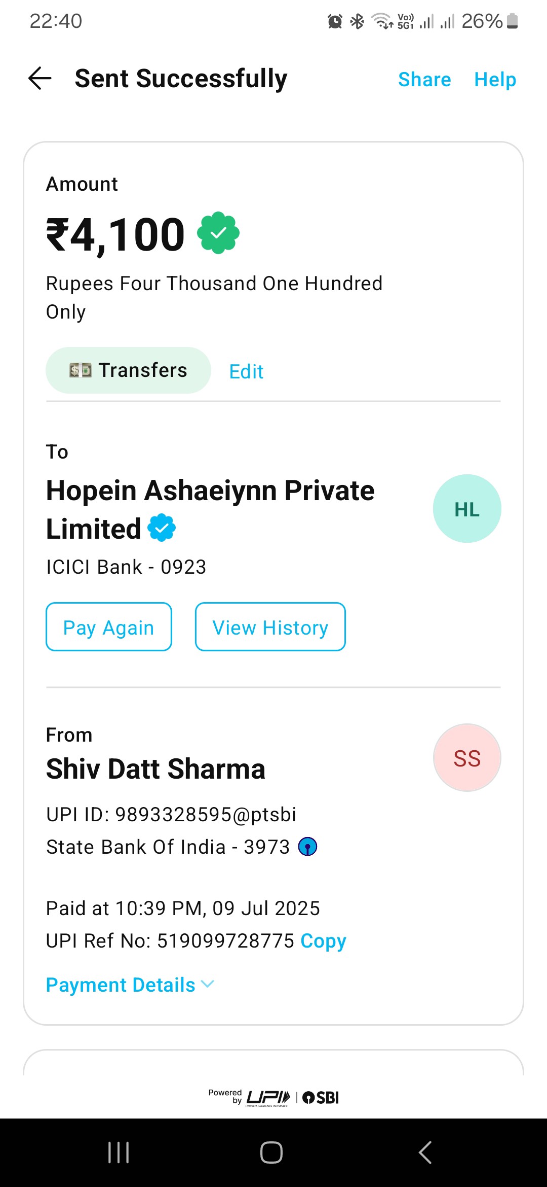Tap the blue verified badge beside Limited
The width and height of the screenshot is (547, 1187).
click(x=162, y=528)
